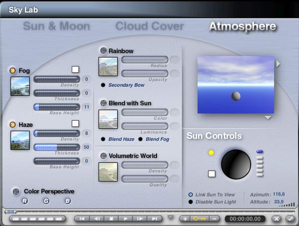Click the Blend with Sun Luminance slider
299x226 pixels.
pyautogui.click(x=145, y=126)
